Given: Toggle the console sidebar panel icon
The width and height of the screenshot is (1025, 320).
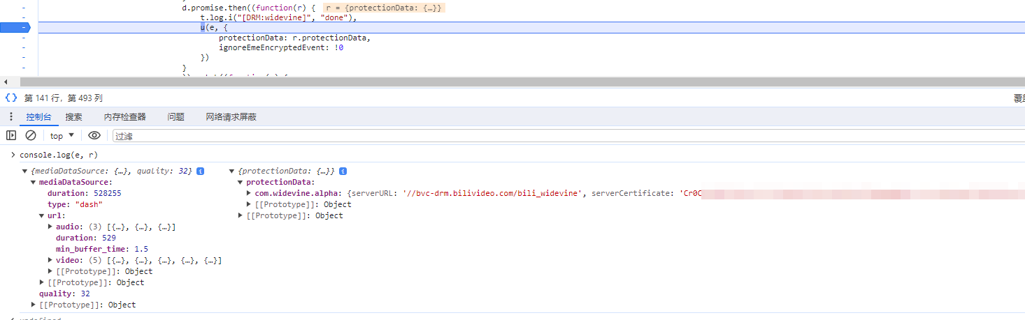Looking at the screenshot, I should point(11,135).
